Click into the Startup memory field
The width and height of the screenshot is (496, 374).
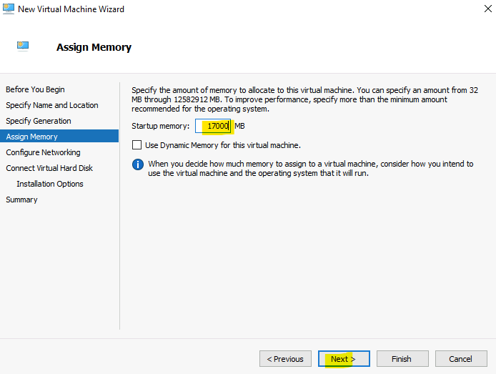(x=213, y=126)
